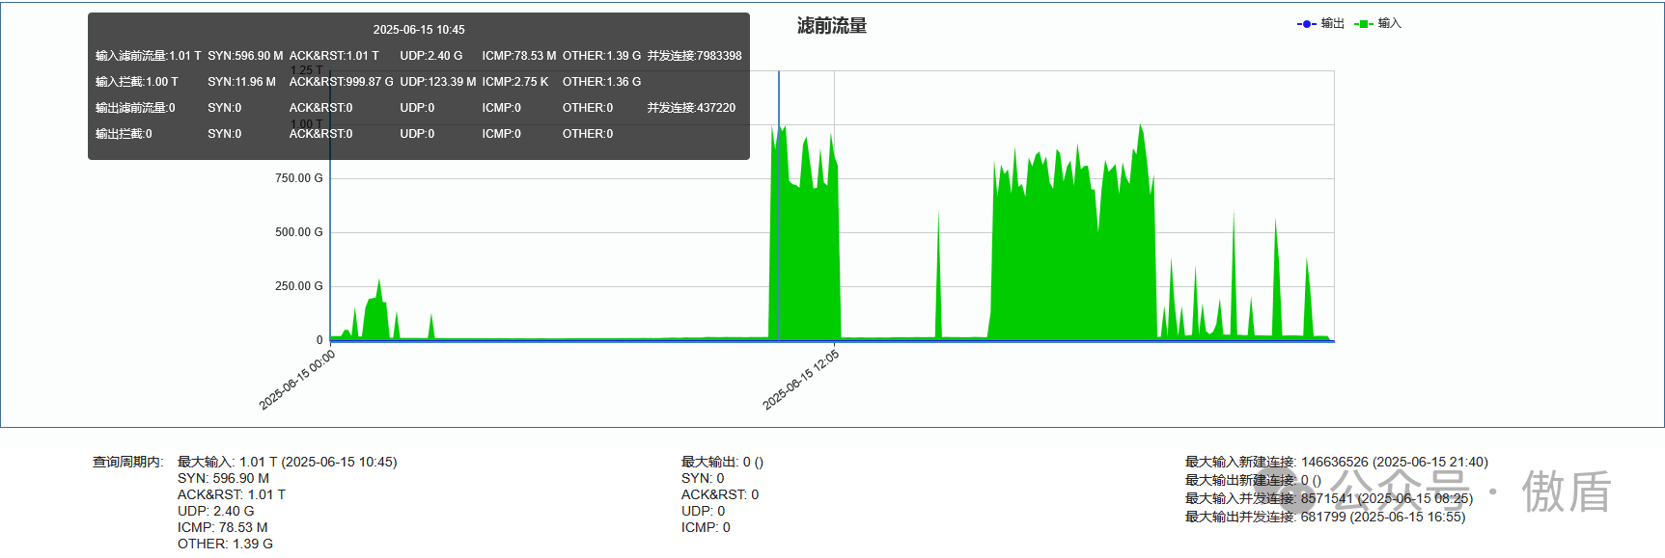The width and height of the screenshot is (1665, 558).
Task: Click the 500.00 G y-axis label
Action: [299, 232]
